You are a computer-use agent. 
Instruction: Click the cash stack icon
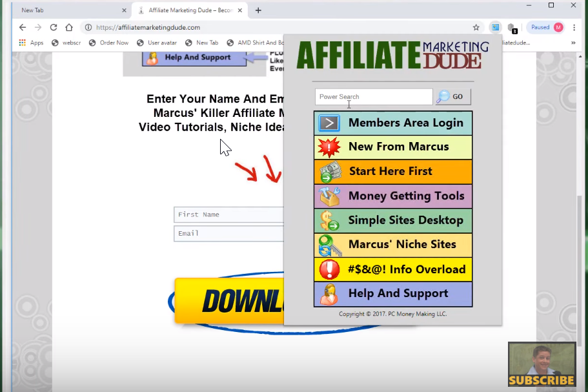tap(330, 171)
